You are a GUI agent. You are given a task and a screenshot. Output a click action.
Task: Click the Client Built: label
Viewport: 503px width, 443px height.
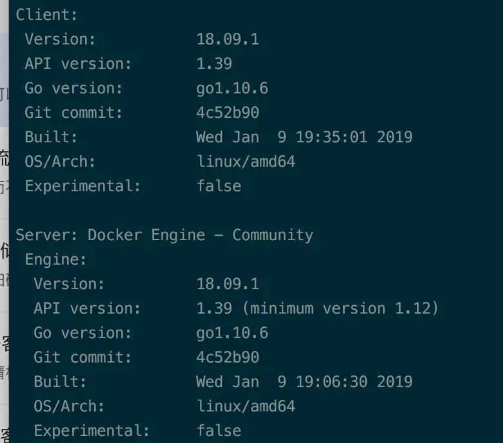click(51, 137)
